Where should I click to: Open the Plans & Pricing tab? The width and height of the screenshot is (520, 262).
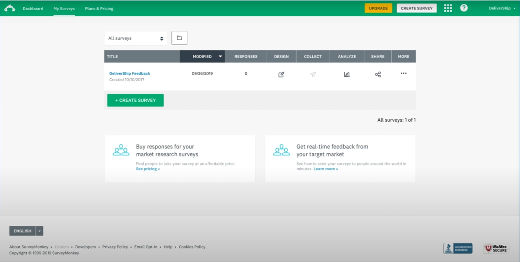99,8
